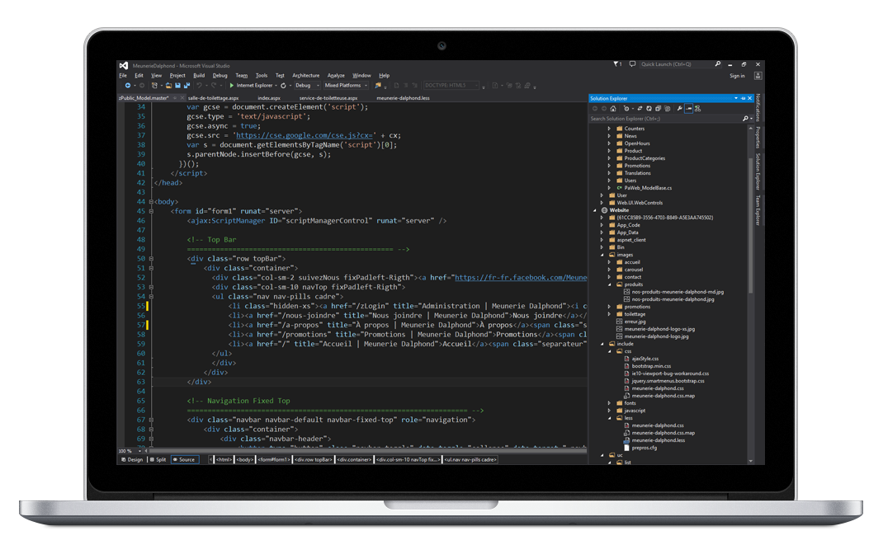Screen dimensions: 883x545
Task: Click the Save All icon
Action: 187,86
